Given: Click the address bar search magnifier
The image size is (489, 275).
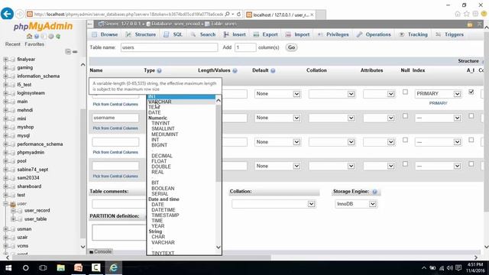Looking at the screenshot, I should tap(228, 14).
